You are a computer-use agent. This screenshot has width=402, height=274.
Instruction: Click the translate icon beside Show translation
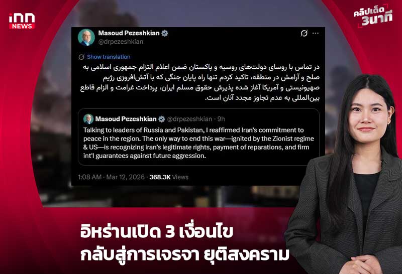(81, 57)
